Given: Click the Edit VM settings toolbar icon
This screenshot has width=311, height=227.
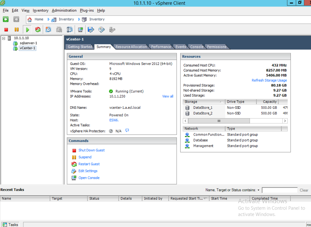Looking at the screenshot, I should point(91,30).
